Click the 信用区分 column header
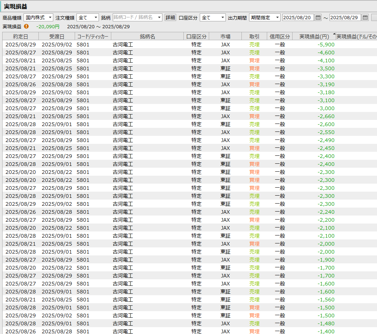The image size is (377, 334). [279, 37]
